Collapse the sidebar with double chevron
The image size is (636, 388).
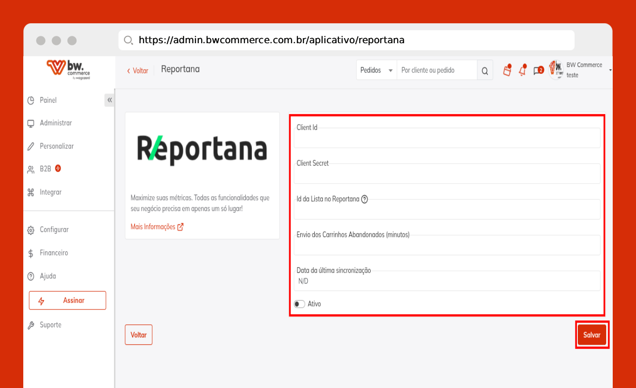coord(109,100)
